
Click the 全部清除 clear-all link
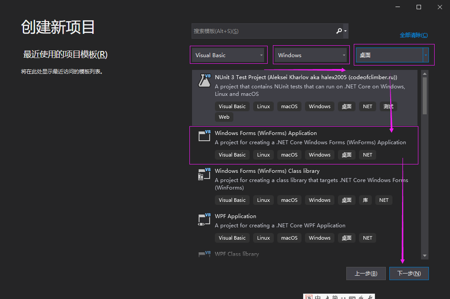click(x=414, y=35)
